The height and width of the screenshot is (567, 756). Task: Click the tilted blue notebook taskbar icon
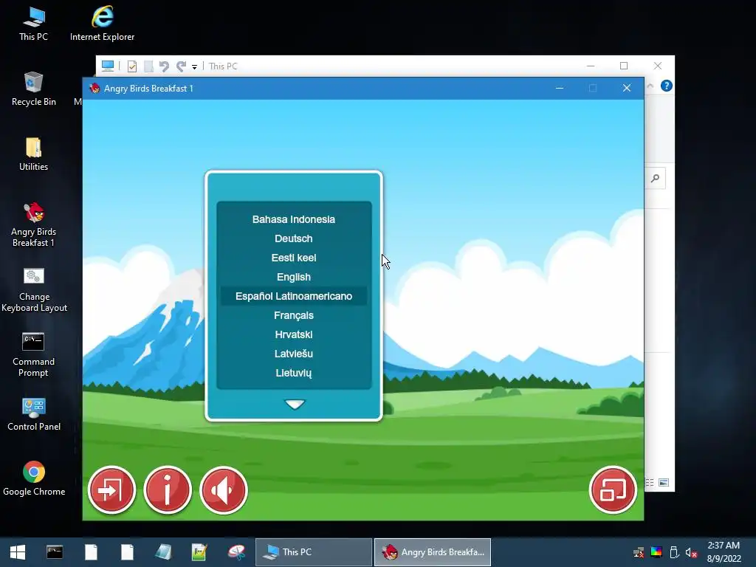click(x=163, y=552)
